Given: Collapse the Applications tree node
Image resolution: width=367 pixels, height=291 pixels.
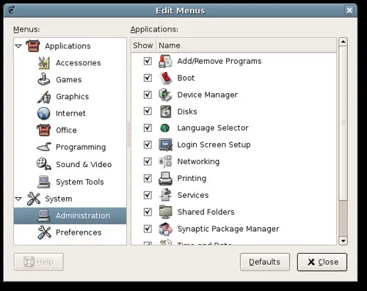Looking at the screenshot, I should (x=18, y=46).
